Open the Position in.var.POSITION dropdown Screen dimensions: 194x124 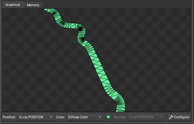[36, 117]
